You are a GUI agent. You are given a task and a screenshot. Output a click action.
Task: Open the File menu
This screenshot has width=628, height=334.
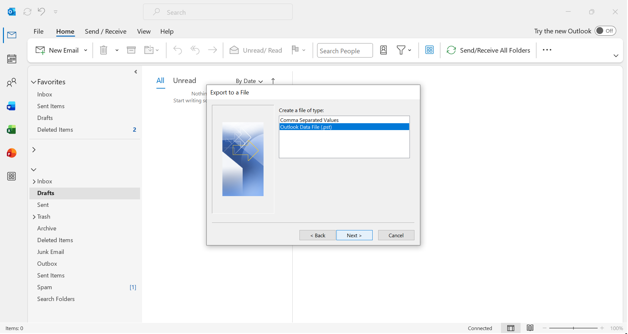(x=39, y=31)
